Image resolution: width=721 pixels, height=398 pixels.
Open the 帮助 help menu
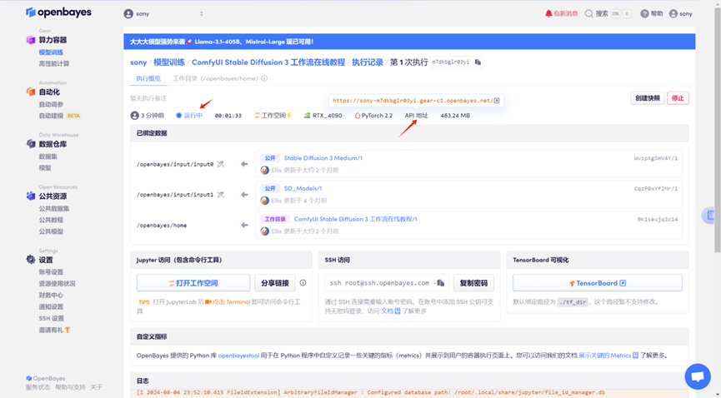(x=652, y=14)
